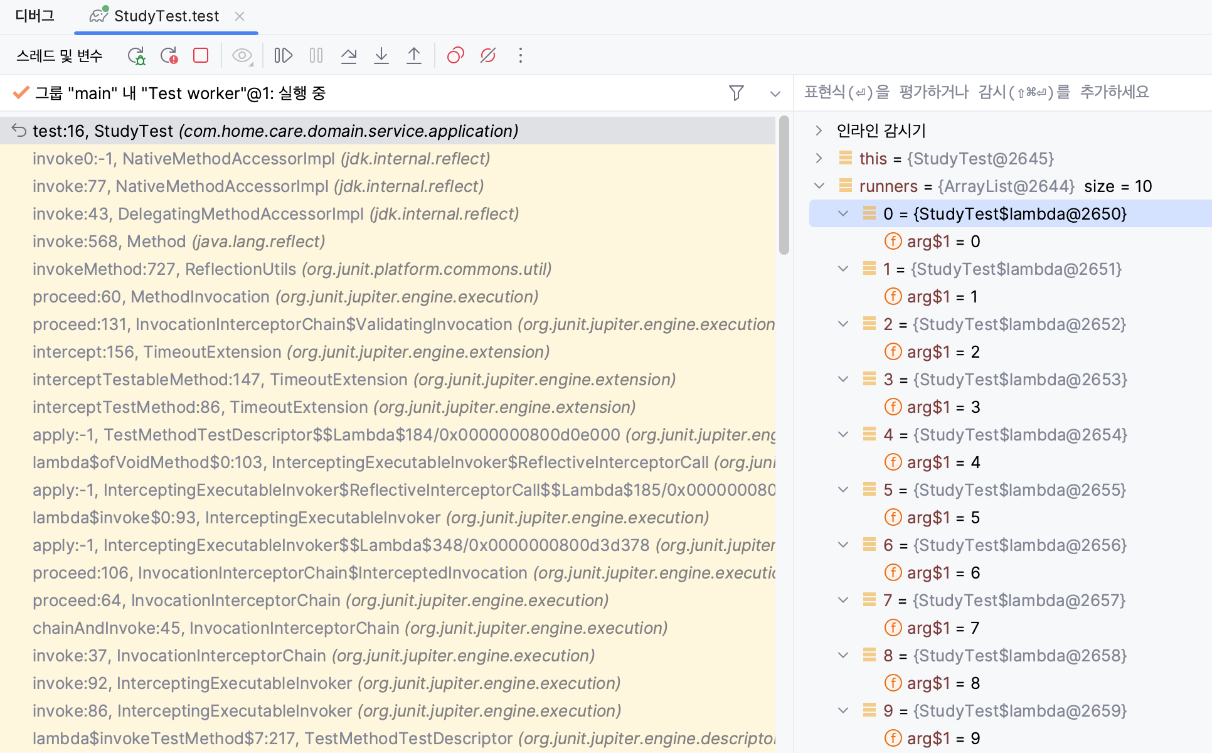Select frame interceptTestableMethod:147, TimeoutExtension
The width and height of the screenshot is (1212, 753).
tap(388, 379)
